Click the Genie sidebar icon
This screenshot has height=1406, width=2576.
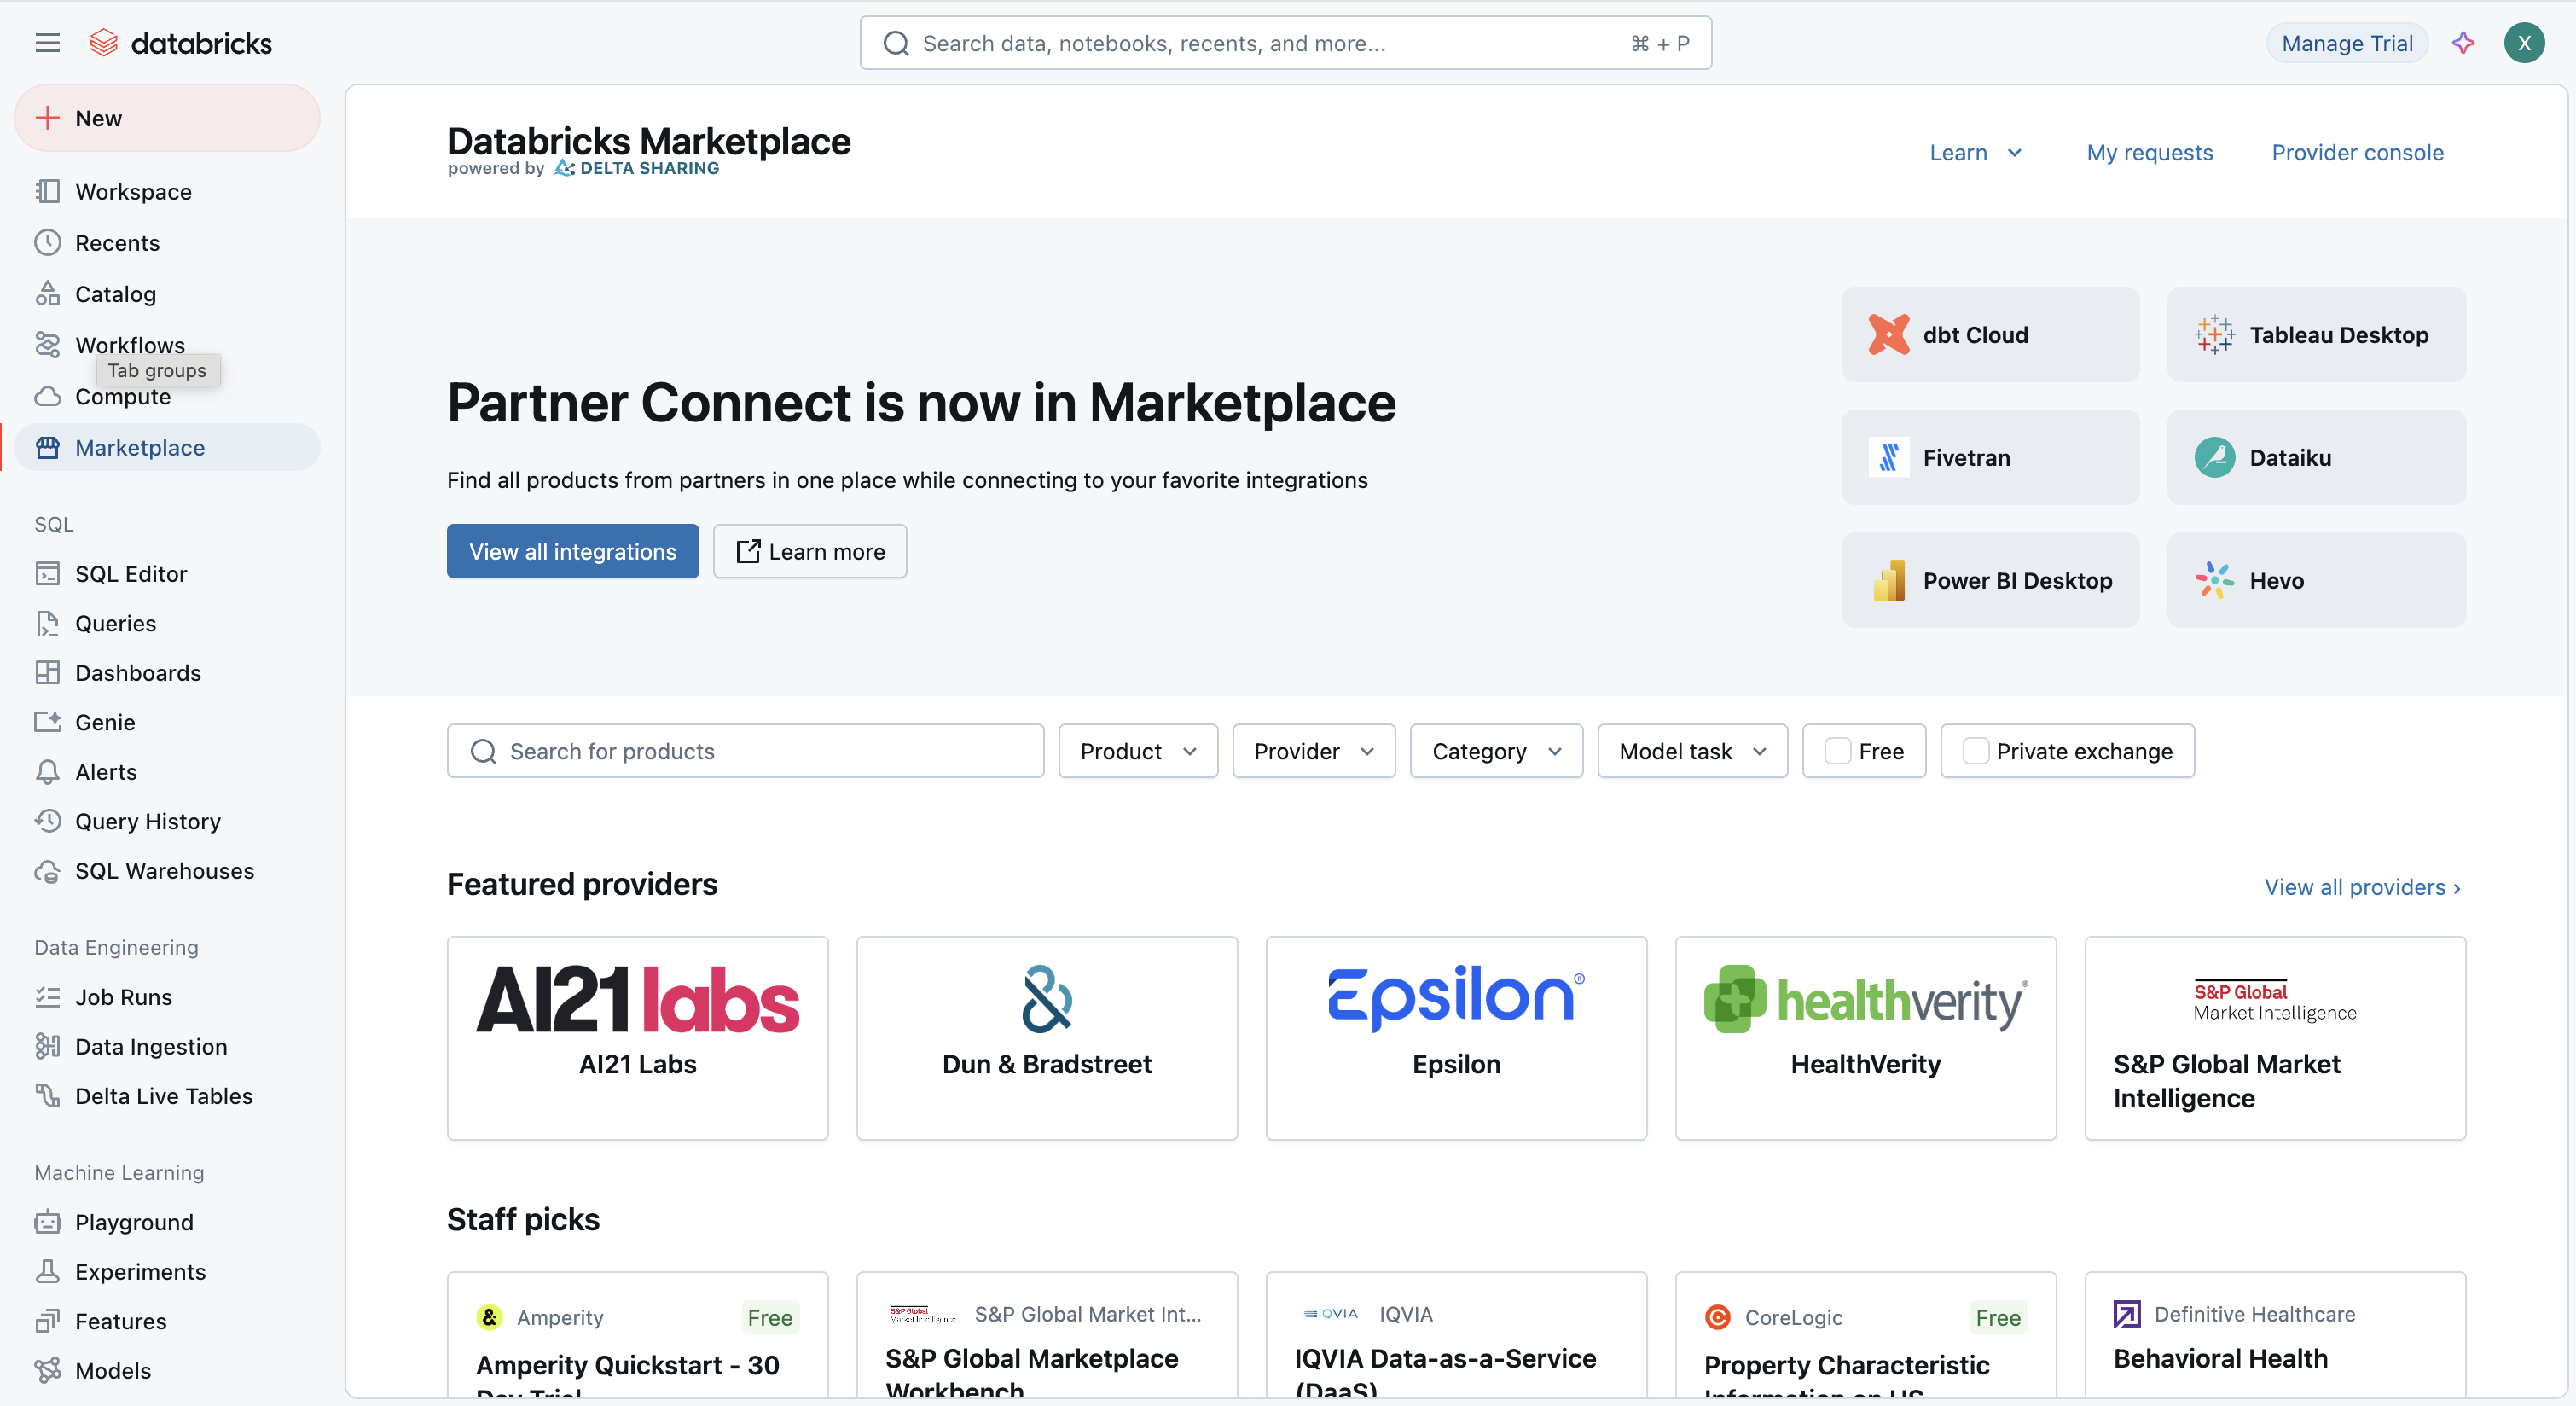(x=48, y=722)
